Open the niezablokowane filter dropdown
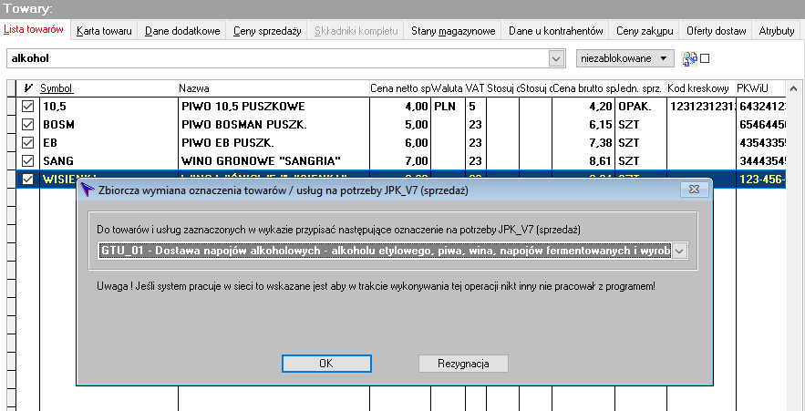Screen dimensions: 805x411 click(x=624, y=58)
